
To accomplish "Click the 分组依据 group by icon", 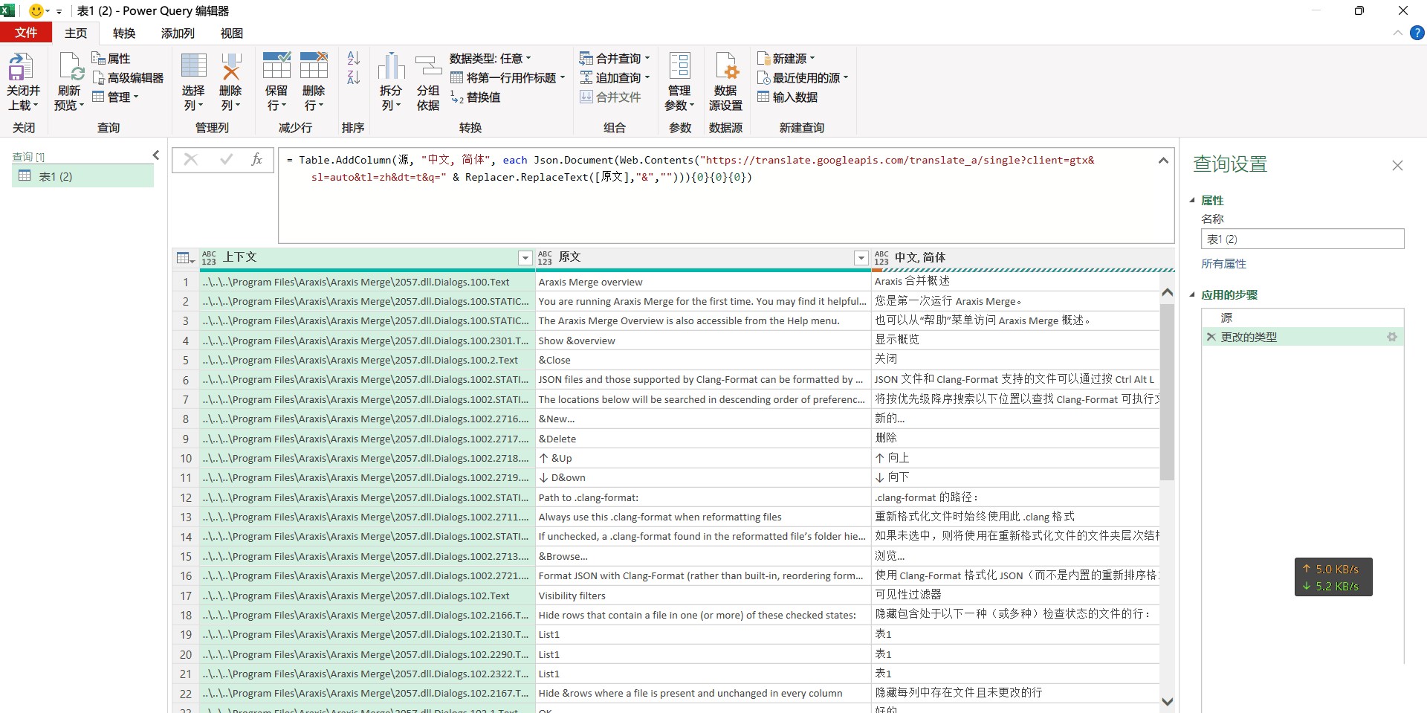I will tap(428, 66).
